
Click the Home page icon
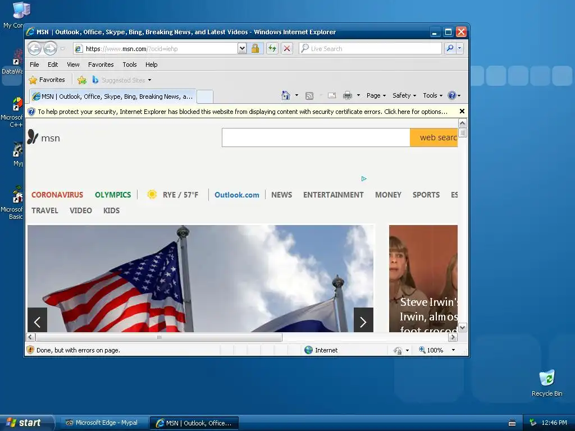point(285,95)
